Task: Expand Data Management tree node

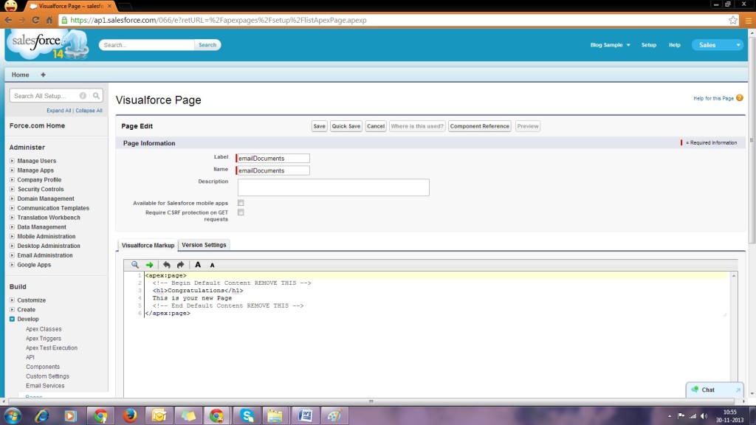Action: 12,227
